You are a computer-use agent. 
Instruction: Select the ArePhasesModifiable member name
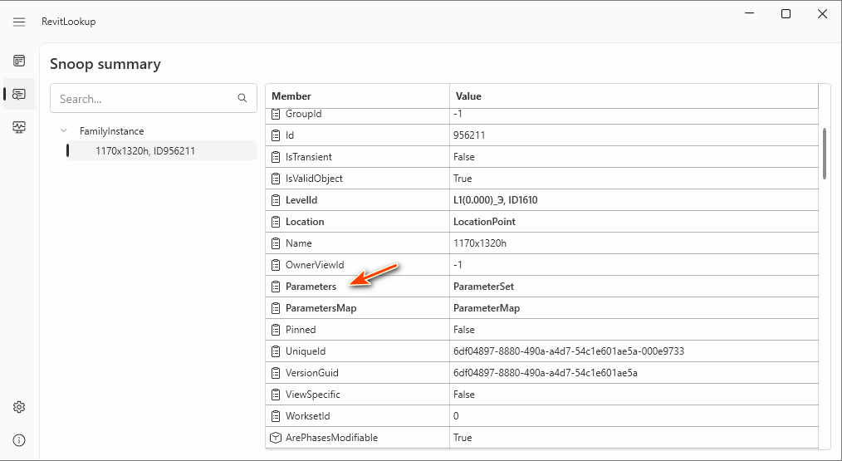click(x=332, y=438)
